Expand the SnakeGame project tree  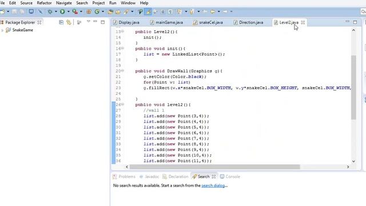pyautogui.click(x=2, y=30)
